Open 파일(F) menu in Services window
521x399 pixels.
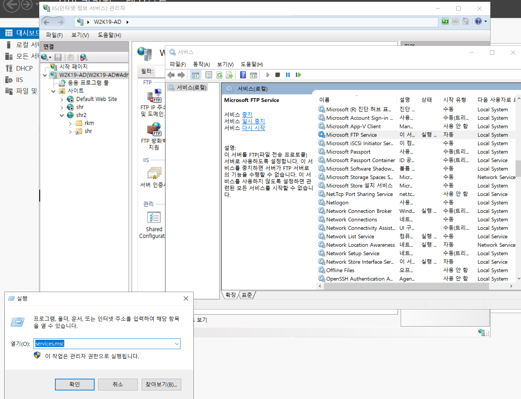178,64
